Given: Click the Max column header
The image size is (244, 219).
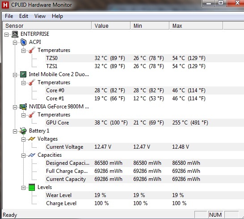Looking at the screenshot, I should [196, 26].
